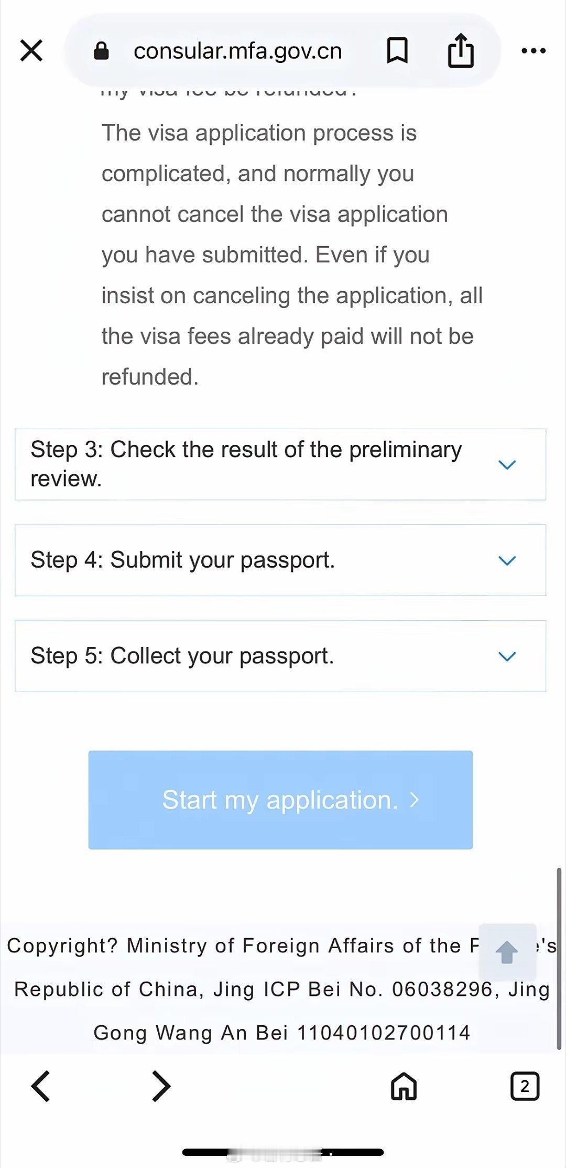The height and width of the screenshot is (1168, 566).
Task: Tap the home indicator bar at the bottom
Action: (283, 1152)
